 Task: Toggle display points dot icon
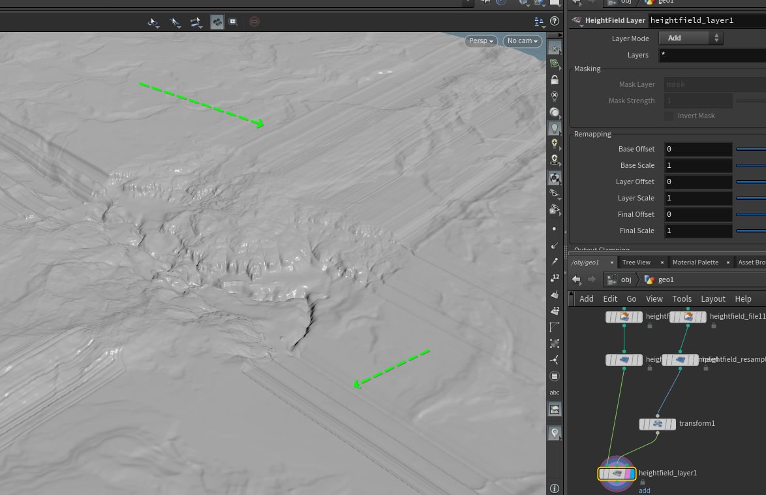coord(554,229)
